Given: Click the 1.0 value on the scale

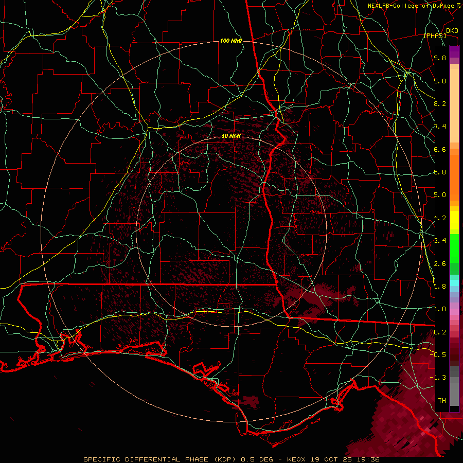Looking at the screenshot, I should point(440,309).
